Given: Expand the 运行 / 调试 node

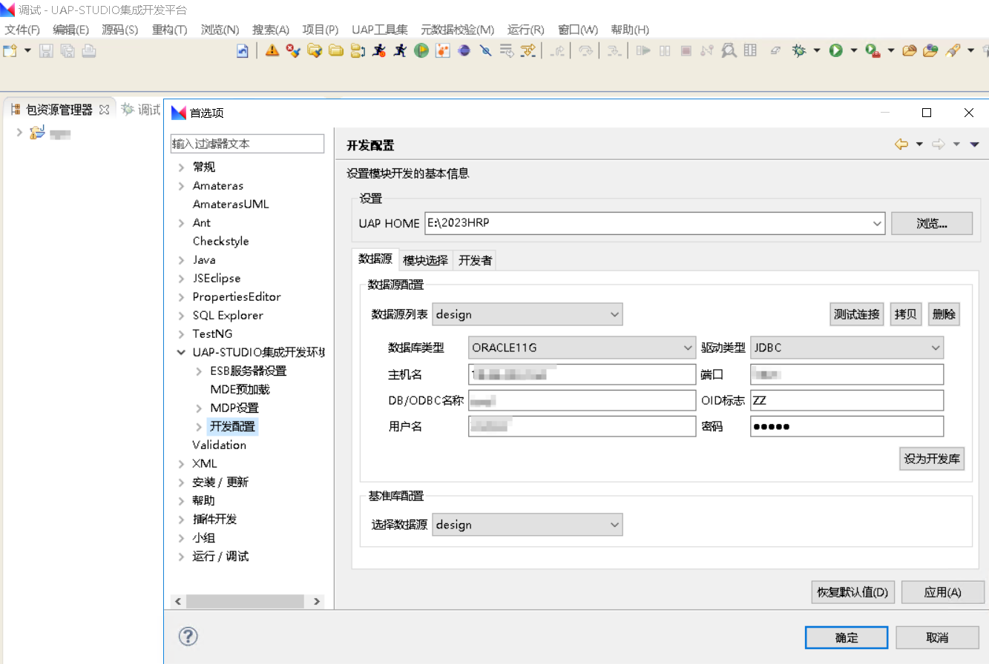Looking at the screenshot, I should coord(181,557).
